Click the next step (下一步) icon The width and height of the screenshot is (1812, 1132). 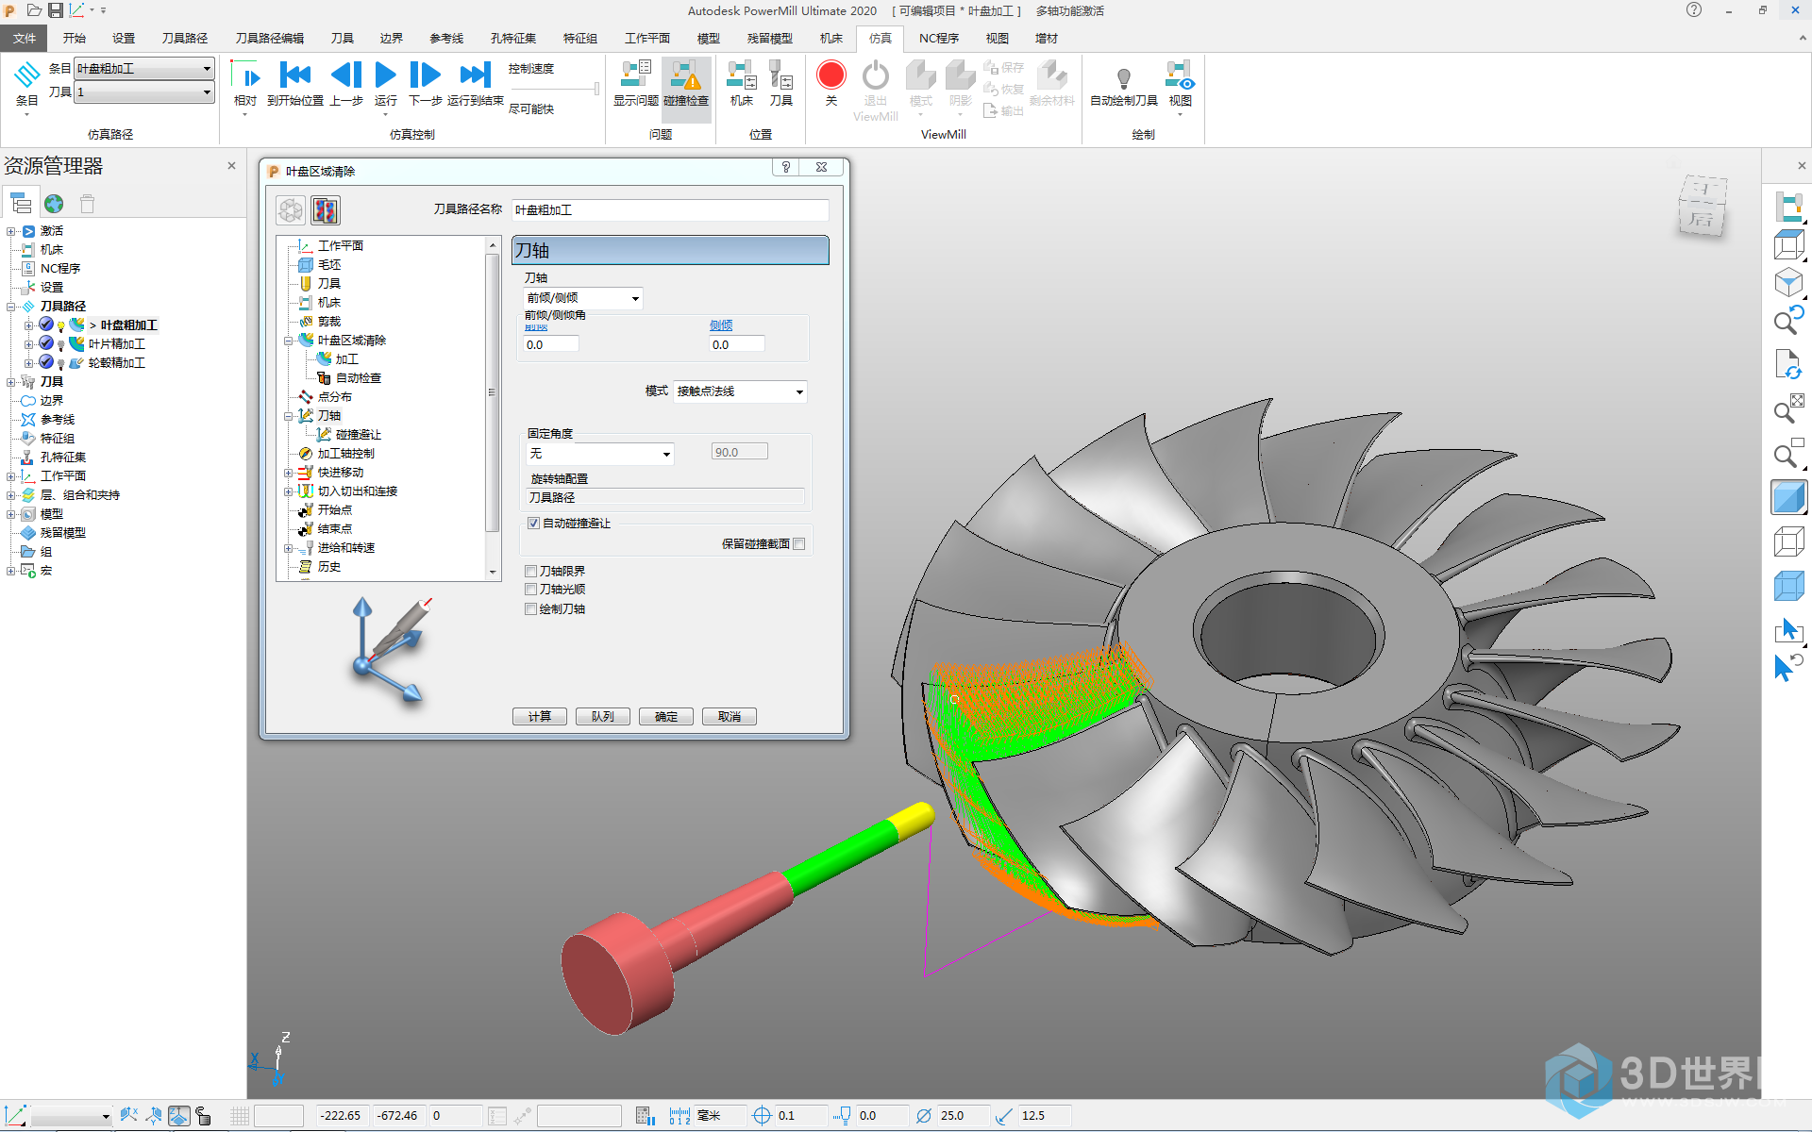pos(425,75)
